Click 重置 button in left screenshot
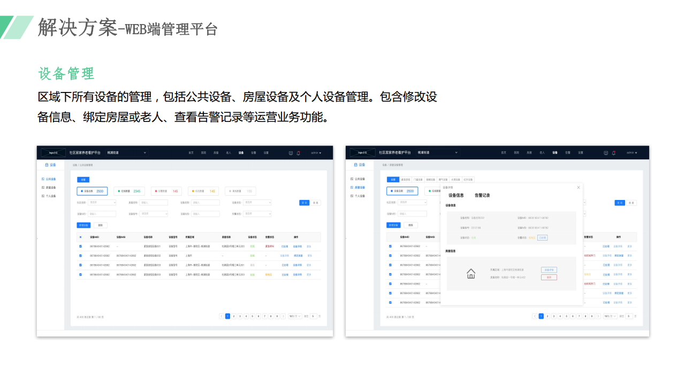Viewport: 685px width, 385px height. [x=316, y=203]
